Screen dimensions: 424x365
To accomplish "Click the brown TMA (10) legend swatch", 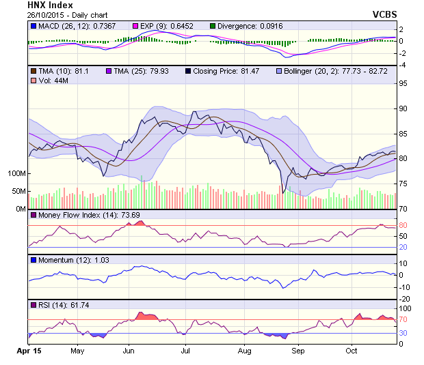I will 34,71.
